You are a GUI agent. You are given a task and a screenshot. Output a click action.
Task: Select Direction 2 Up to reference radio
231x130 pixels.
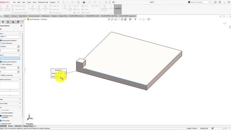tap(1, 64)
